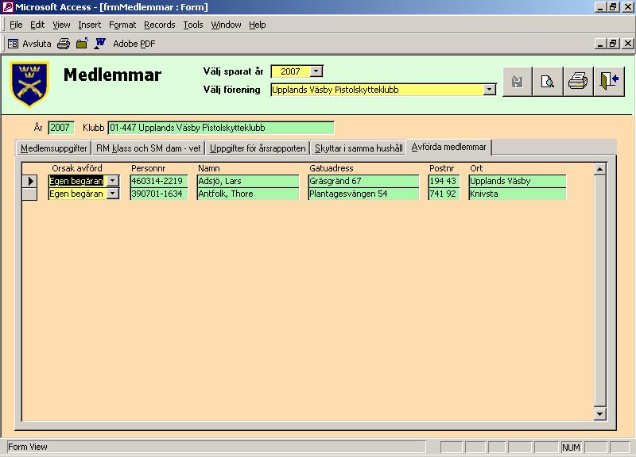This screenshot has height=457, width=636.
Task: Click the name Antfolk, Thore
Action: pyautogui.click(x=248, y=194)
